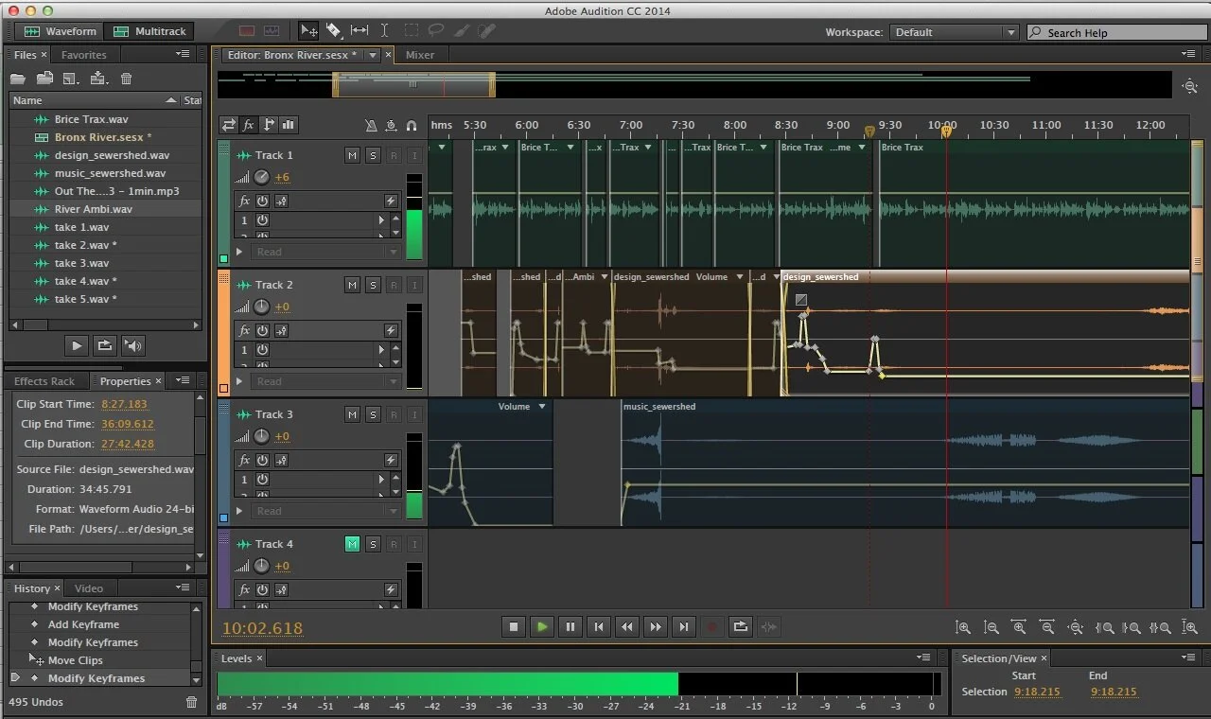This screenshot has width=1211, height=719.
Task: Open the Levels panel options menu
Action: (923, 658)
